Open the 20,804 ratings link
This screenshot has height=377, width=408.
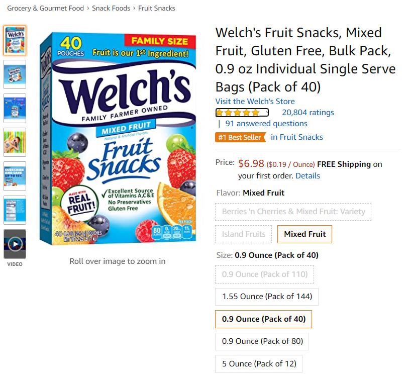(308, 113)
